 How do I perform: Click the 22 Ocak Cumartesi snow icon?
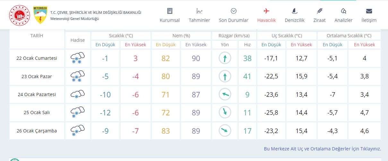[x=77, y=58]
